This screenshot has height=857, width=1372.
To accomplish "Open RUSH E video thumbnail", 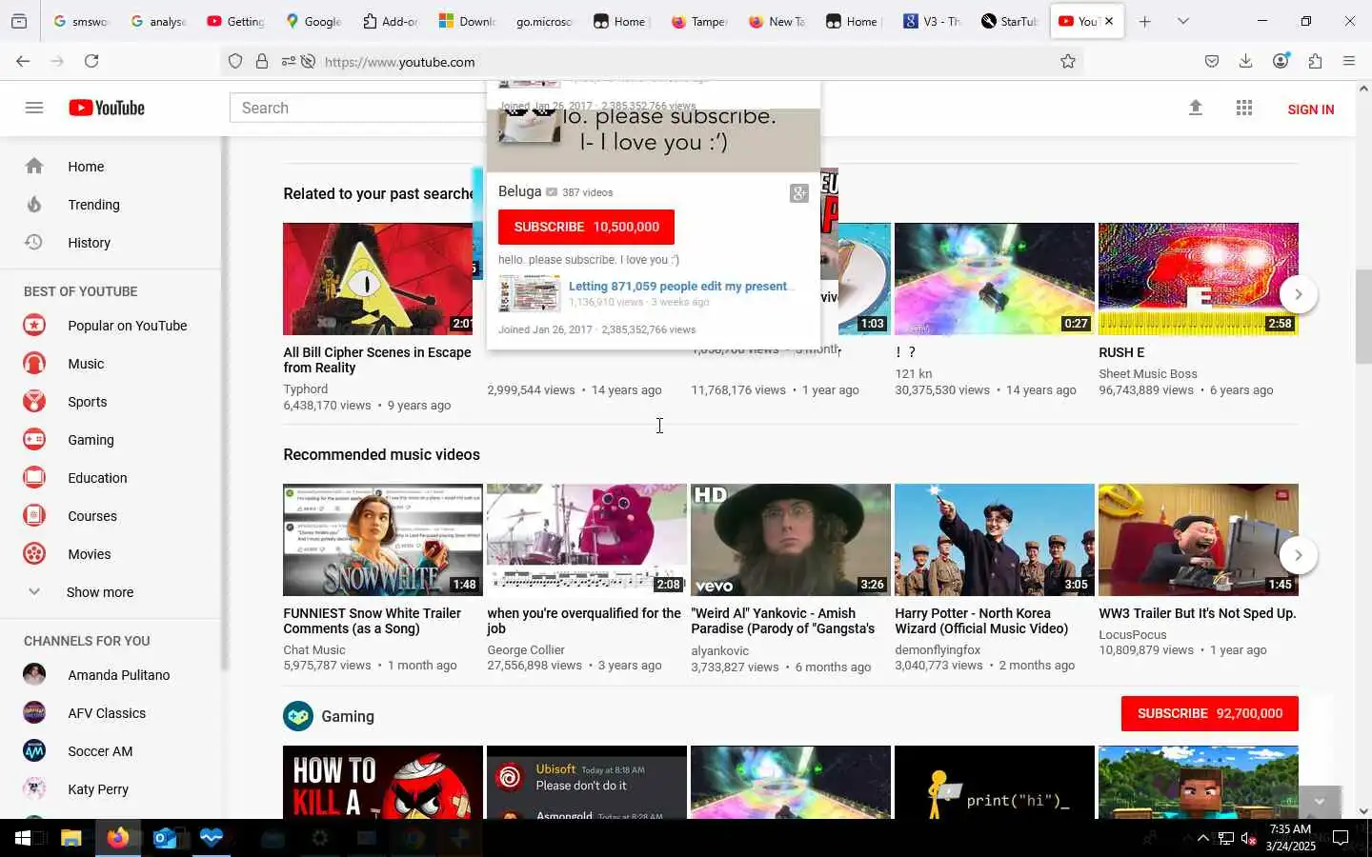I will [1199, 279].
